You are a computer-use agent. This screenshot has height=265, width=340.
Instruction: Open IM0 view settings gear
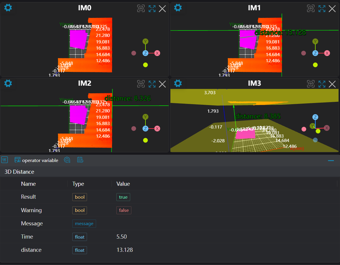tap(8, 7)
